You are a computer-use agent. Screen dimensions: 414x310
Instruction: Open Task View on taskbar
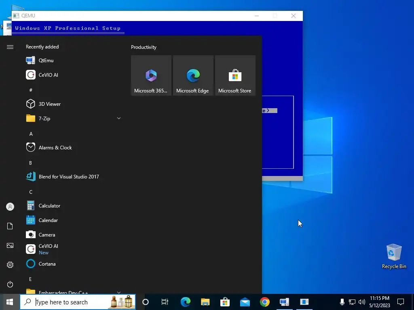pyautogui.click(x=165, y=302)
